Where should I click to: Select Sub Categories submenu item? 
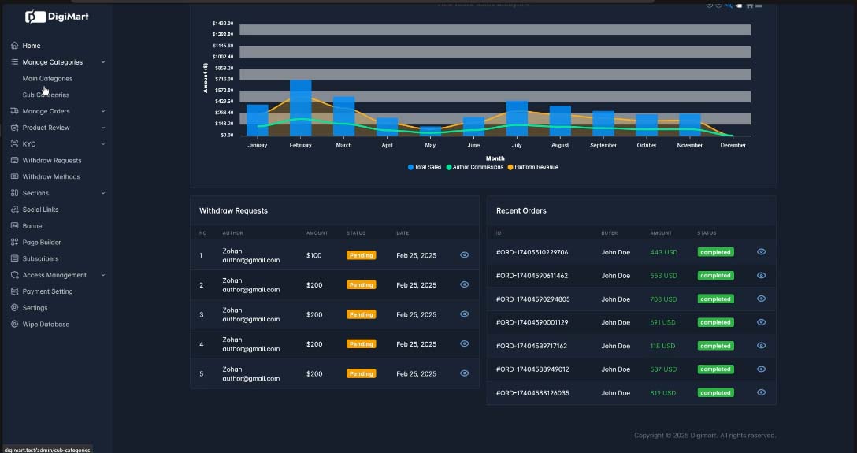click(x=46, y=95)
